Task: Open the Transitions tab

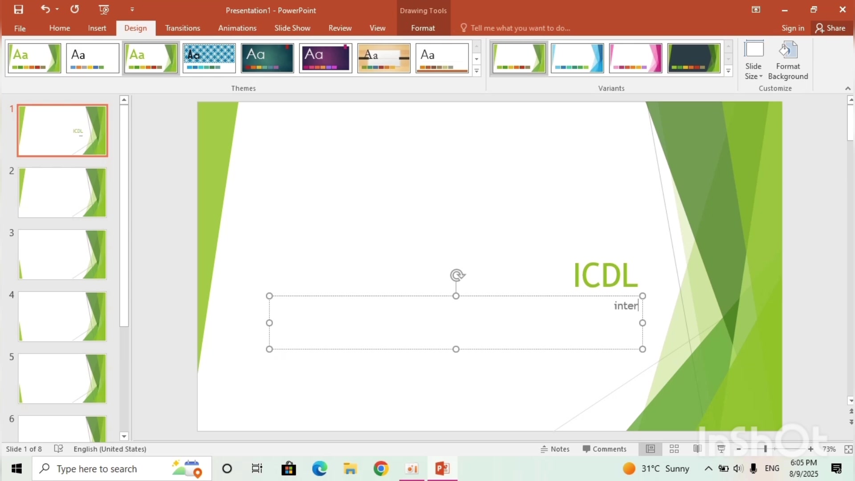Action: (x=183, y=28)
